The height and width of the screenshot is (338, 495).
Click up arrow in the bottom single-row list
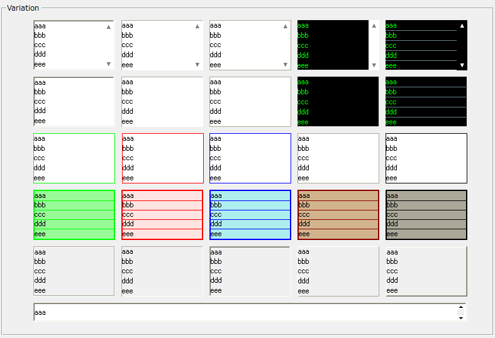pos(461,307)
